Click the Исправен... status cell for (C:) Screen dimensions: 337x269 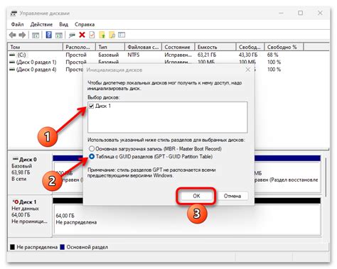click(x=178, y=55)
